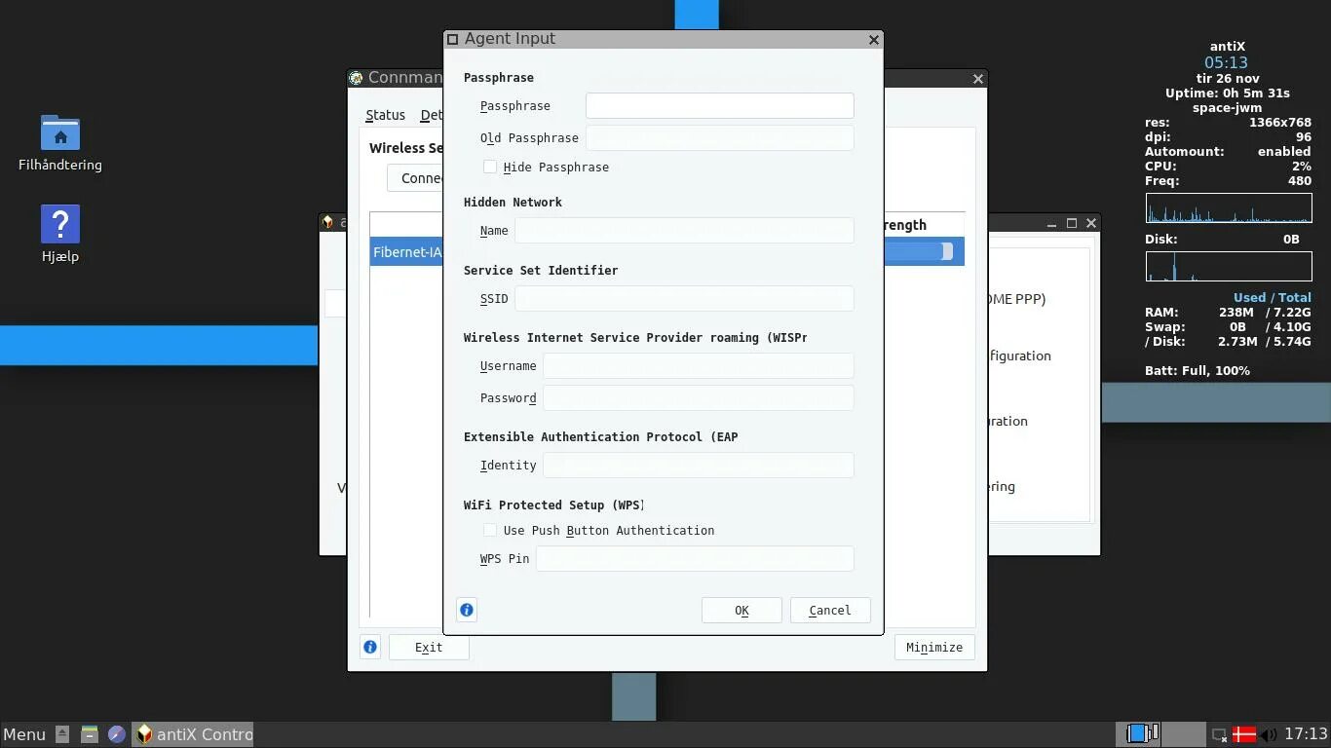
Task: Toggle the Hide Passphrase checkbox
Action: [490, 168]
